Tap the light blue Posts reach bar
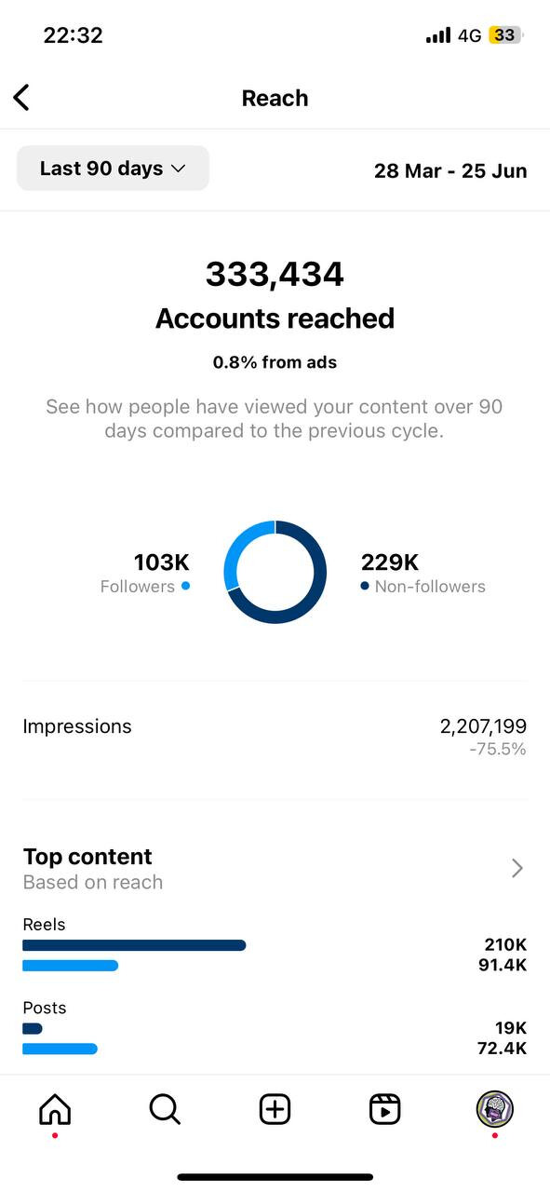The image size is (550, 1192). point(60,1049)
